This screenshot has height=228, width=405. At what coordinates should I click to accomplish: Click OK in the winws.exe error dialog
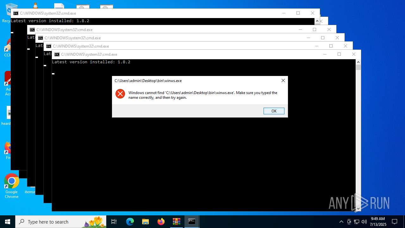coord(274,111)
